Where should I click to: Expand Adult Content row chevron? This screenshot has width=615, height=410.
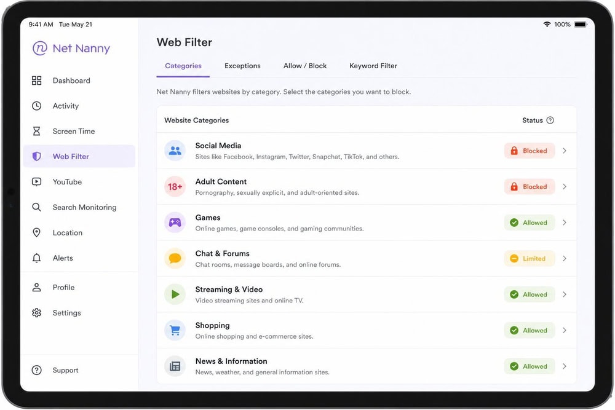click(x=565, y=187)
